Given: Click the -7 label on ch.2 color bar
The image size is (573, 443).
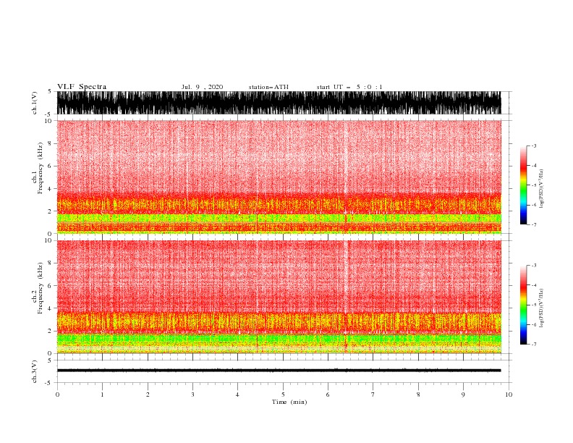Looking at the screenshot, I should coord(534,344).
